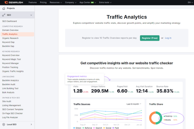Open Backlink Audit
Screen dimensions: 194x129
[9, 84]
